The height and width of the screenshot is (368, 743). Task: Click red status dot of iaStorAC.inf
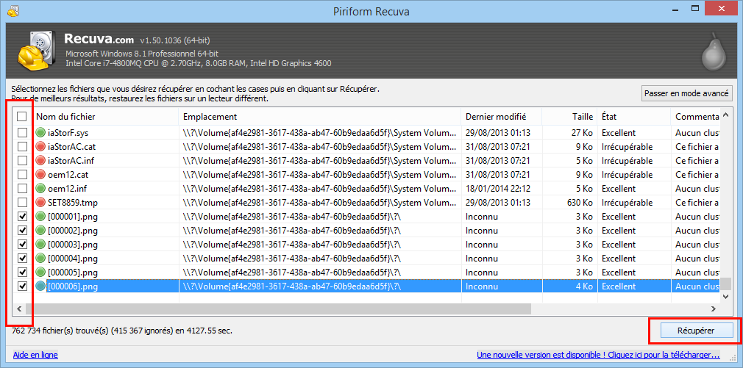tap(40, 161)
